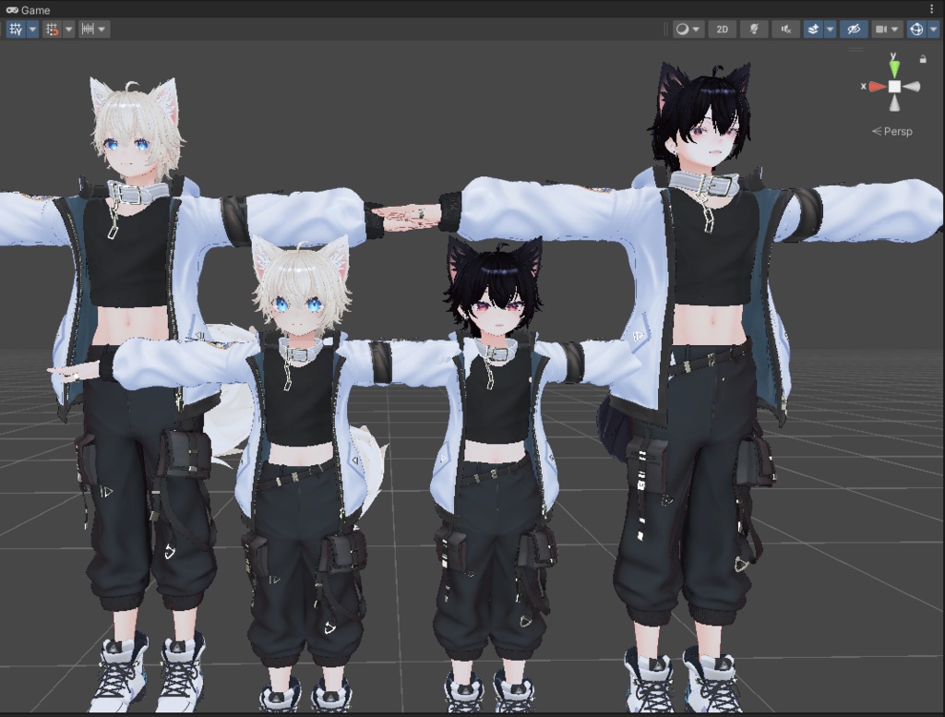Toggle scene audio mute icon
The image size is (945, 717).
[x=786, y=29]
